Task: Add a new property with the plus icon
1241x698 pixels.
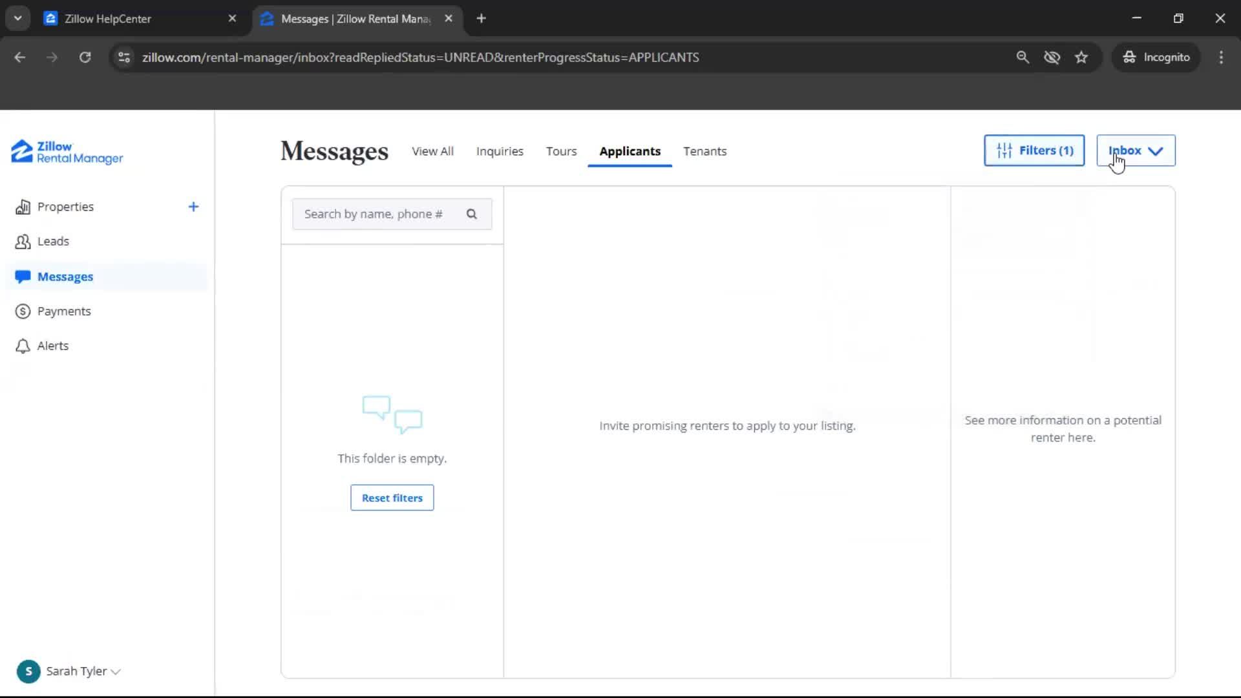Action: [x=193, y=206]
